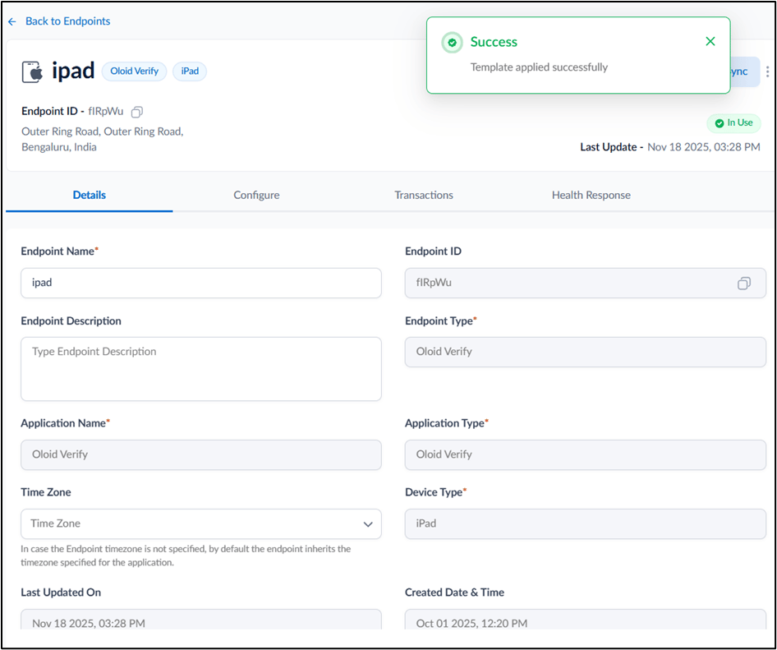This screenshot has width=777, height=650.
Task: Click the iPad device icon beside the title
Action: (33, 71)
